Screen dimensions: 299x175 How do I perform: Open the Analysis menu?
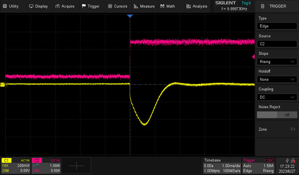[197, 6]
